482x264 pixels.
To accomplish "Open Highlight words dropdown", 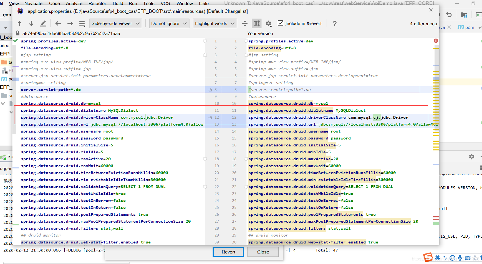I will pyautogui.click(x=215, y=24).
